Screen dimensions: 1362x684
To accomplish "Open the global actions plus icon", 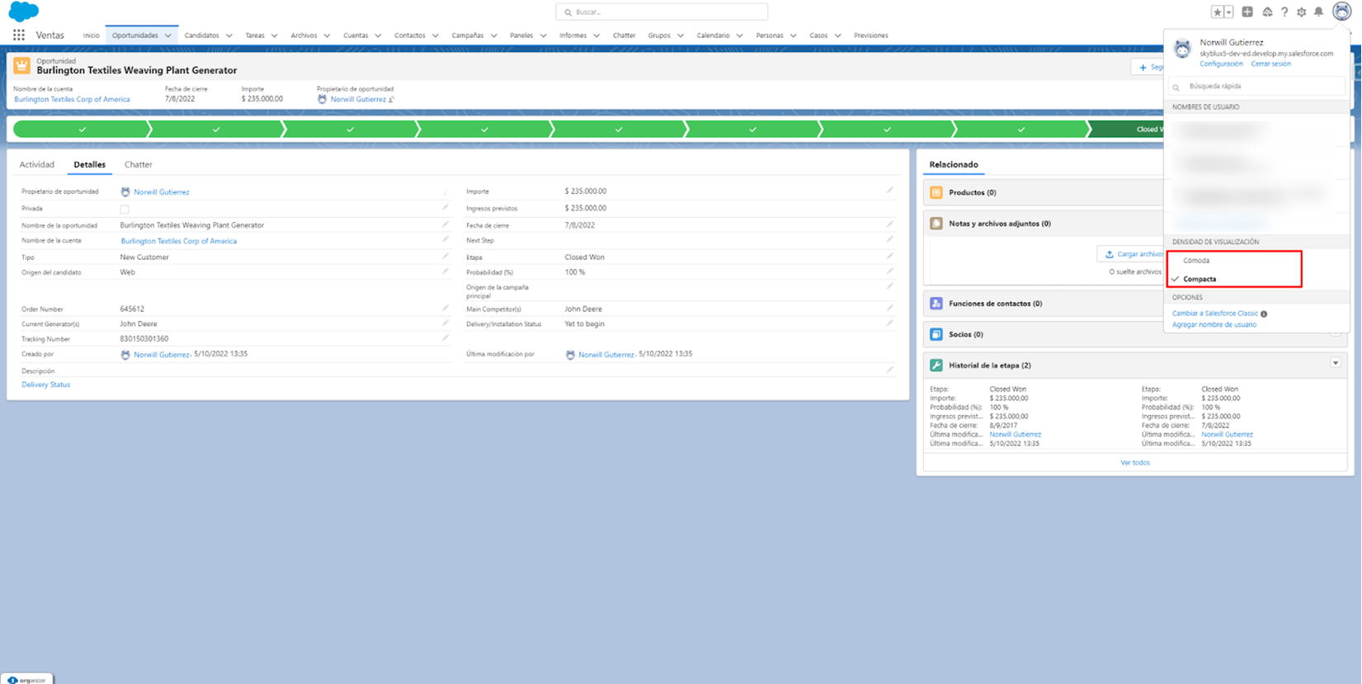I will coord(1247,12).
